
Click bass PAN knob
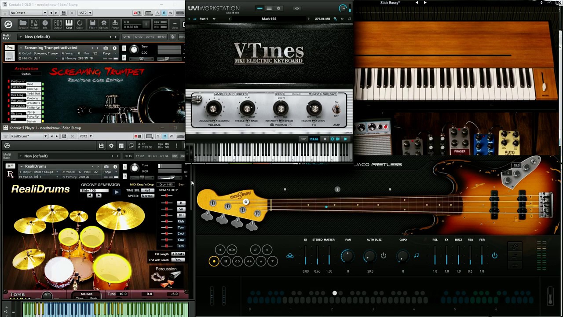(x=347, y=256)
